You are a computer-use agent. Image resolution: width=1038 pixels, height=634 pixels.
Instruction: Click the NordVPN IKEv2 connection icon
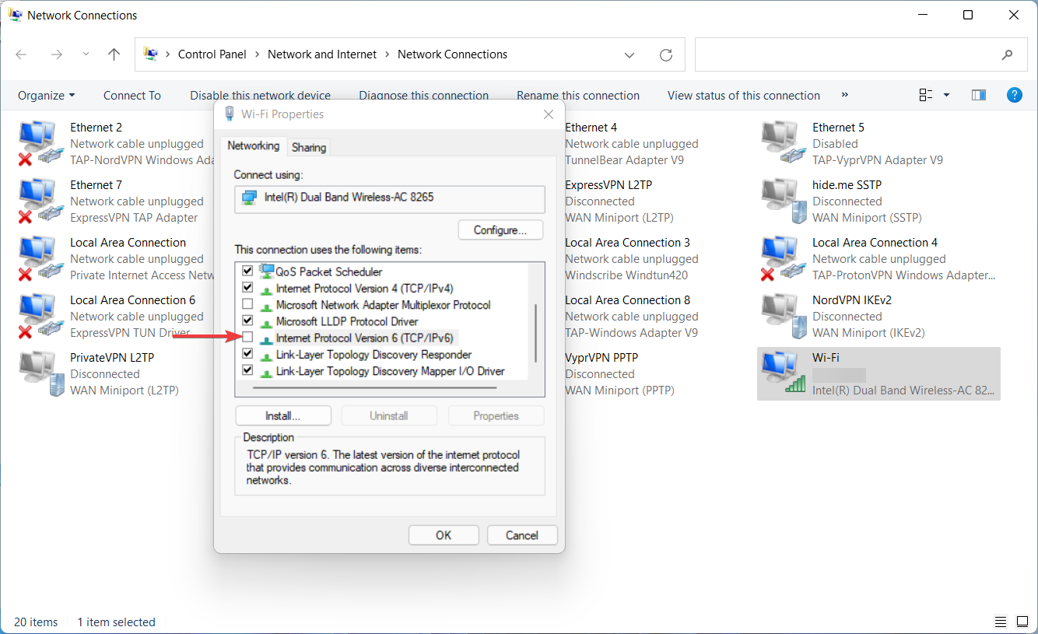[x=781, y=317]
